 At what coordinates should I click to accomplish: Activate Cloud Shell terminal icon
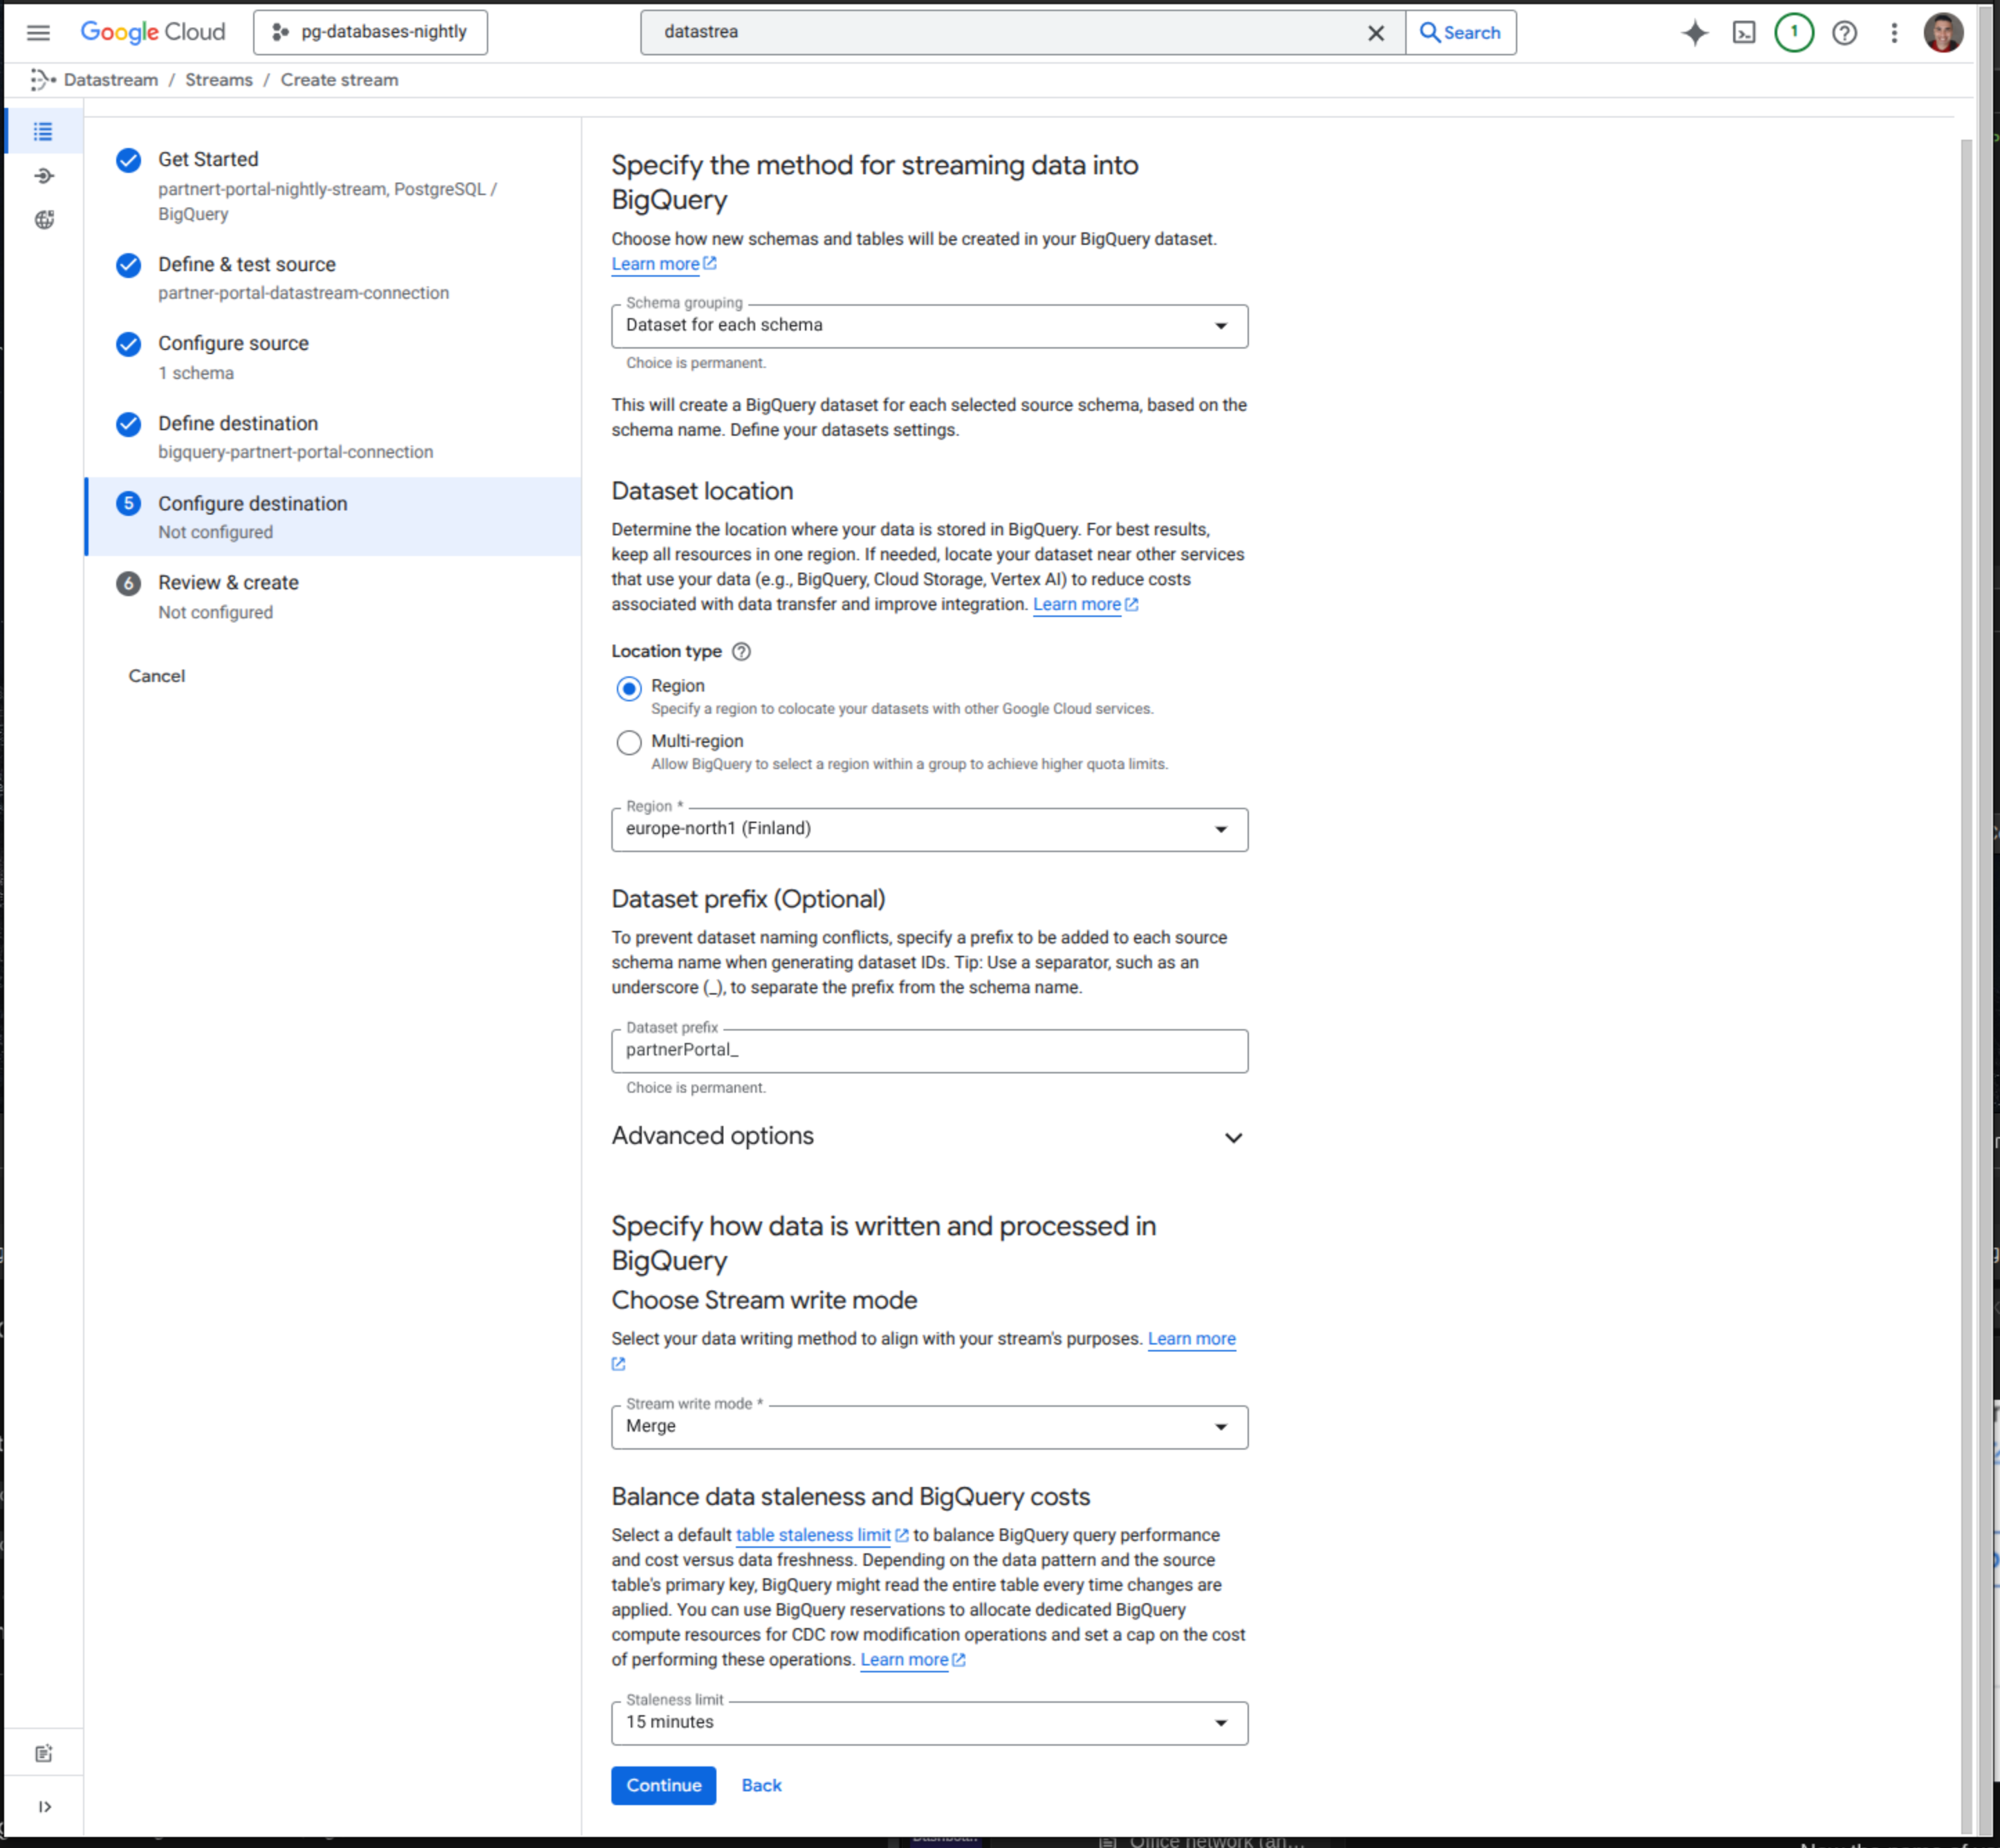click(x=1743, y=33)
